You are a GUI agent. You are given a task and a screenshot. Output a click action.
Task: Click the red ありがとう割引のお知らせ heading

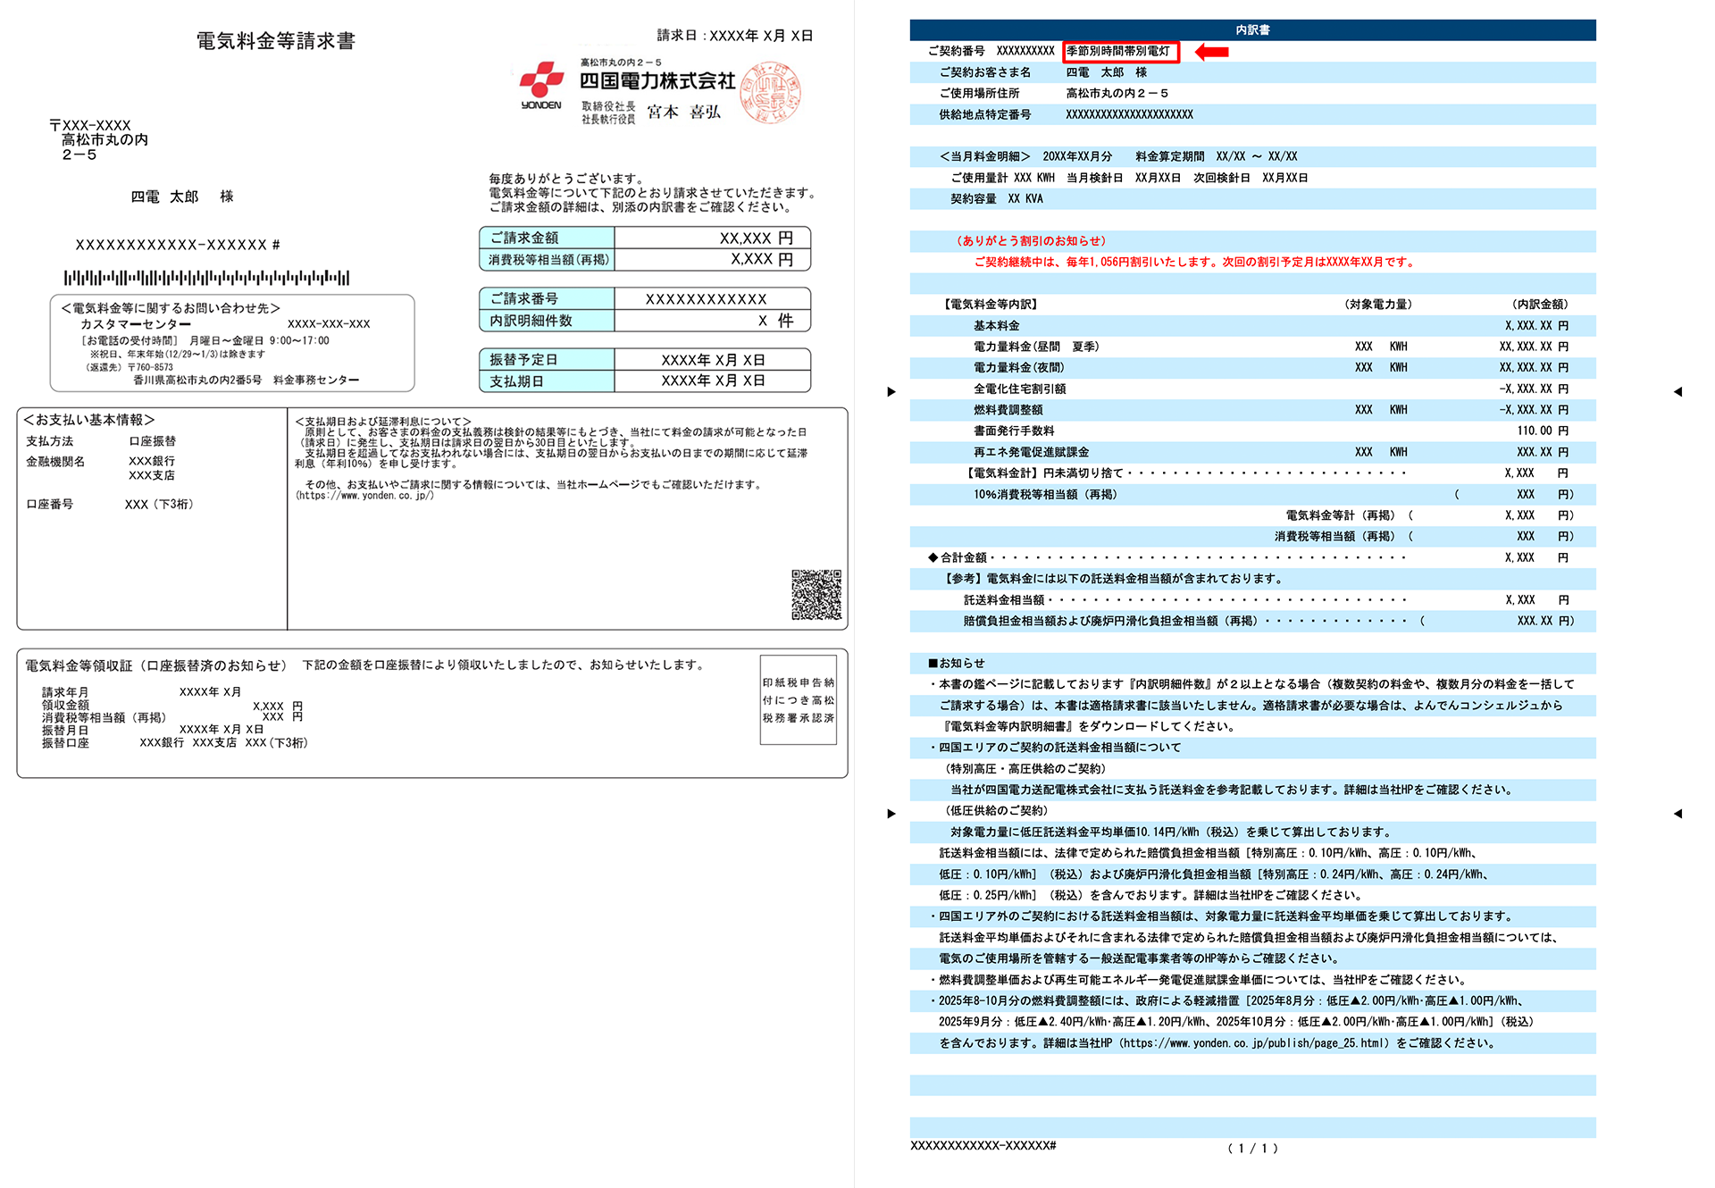tap(1031, 240)
